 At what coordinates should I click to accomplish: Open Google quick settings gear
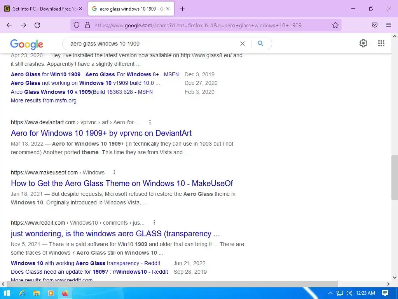363,43
